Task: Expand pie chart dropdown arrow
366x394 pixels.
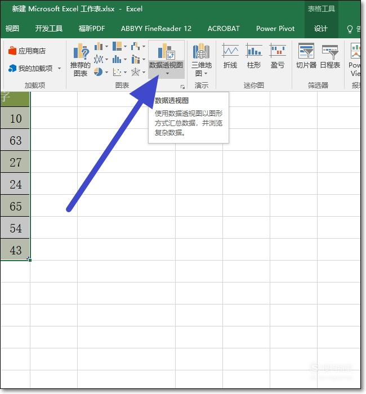Action: pos(106,73)
